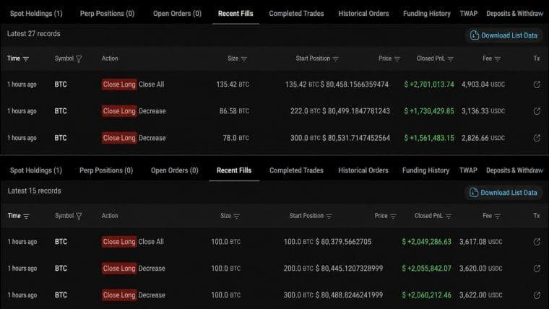The height and width of the screenshot is (309, 549).
Task: Click fee value 3,136.33 USDC
Action: pos(483,111)
